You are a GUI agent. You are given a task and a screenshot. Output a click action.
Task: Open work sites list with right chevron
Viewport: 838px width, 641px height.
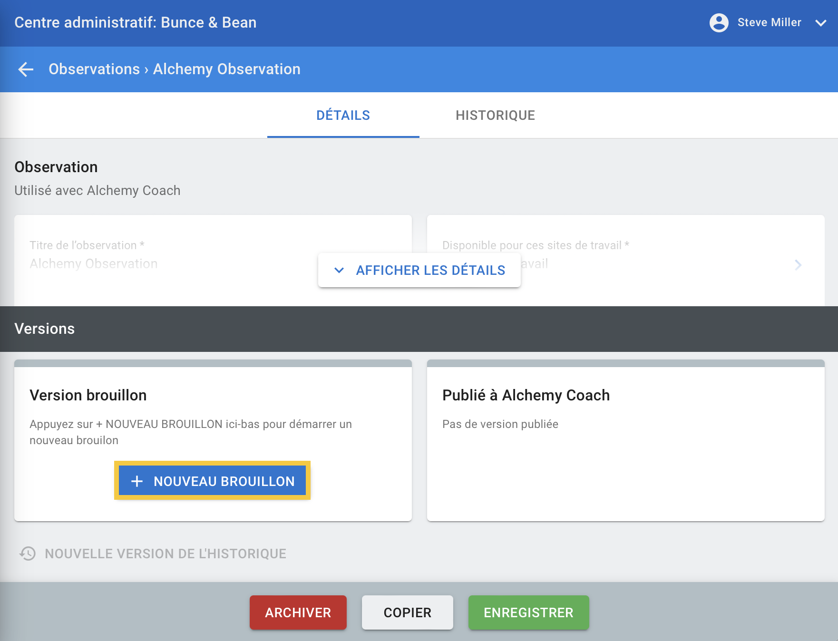(x=798, y=265)
